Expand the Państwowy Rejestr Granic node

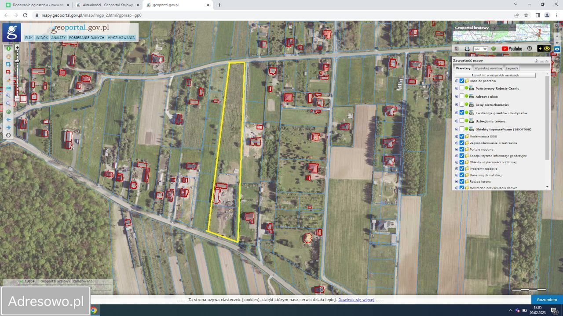point(457,88)
